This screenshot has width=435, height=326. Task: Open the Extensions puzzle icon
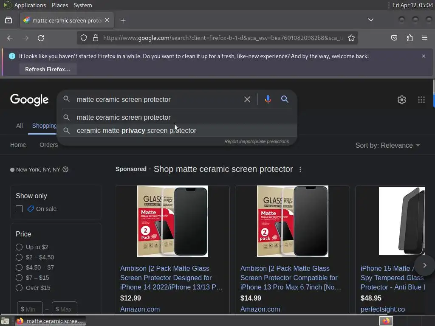410,38
